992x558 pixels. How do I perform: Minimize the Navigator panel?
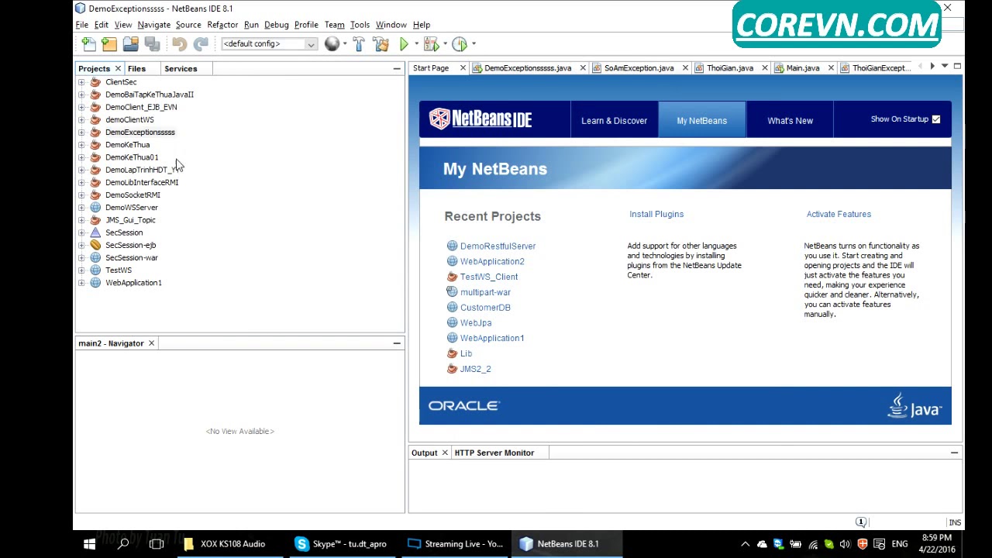click(397, 343)
